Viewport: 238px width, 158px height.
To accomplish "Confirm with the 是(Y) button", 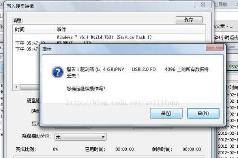I will [166, 113].
